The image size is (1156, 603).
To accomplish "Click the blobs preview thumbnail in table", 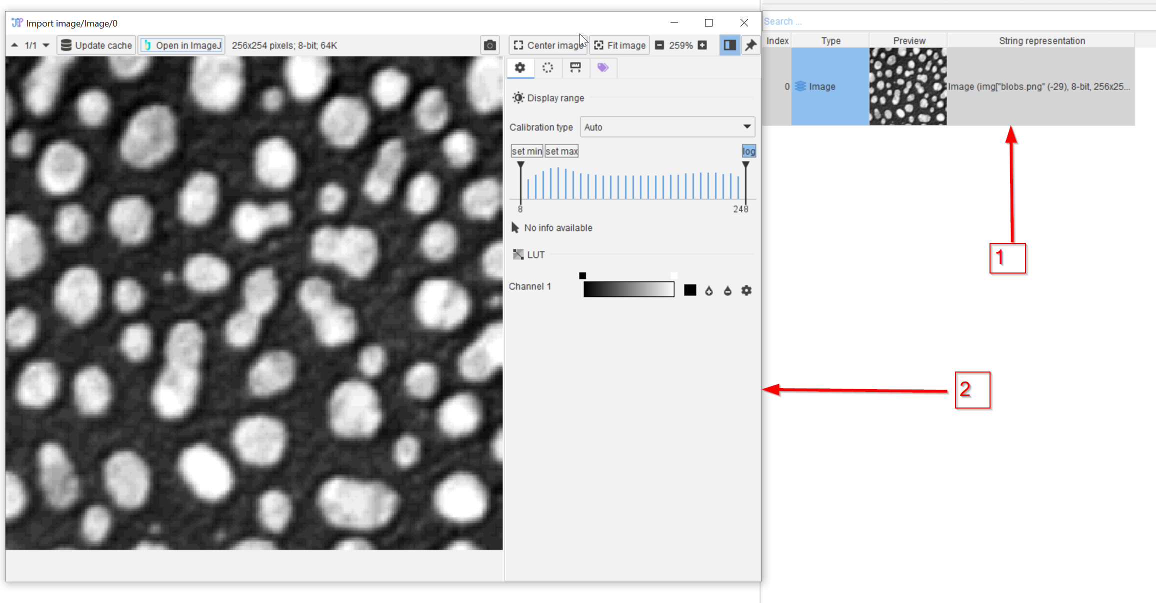I will [907, 86].
